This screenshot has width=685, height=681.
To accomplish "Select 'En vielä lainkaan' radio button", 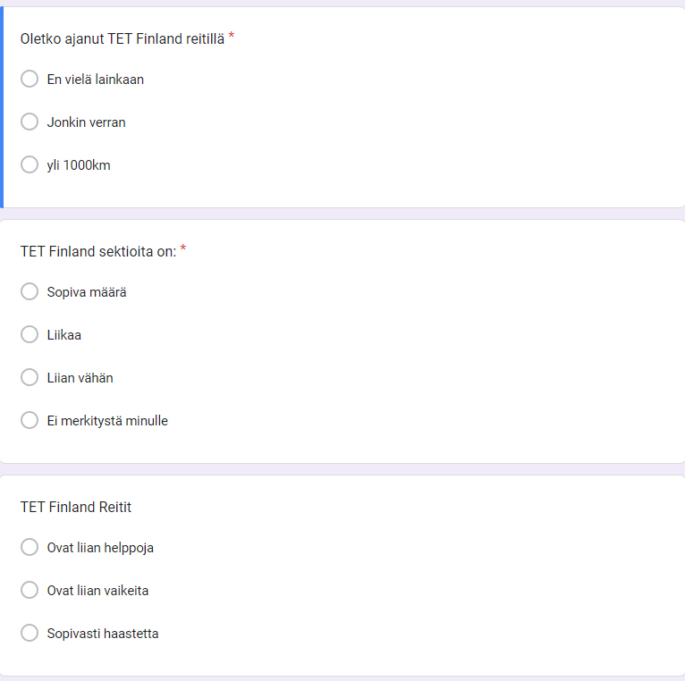I will [x=30, y=80].
